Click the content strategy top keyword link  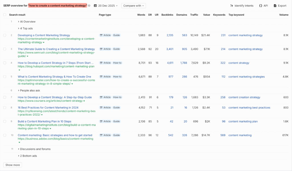[x=239, y=63]
